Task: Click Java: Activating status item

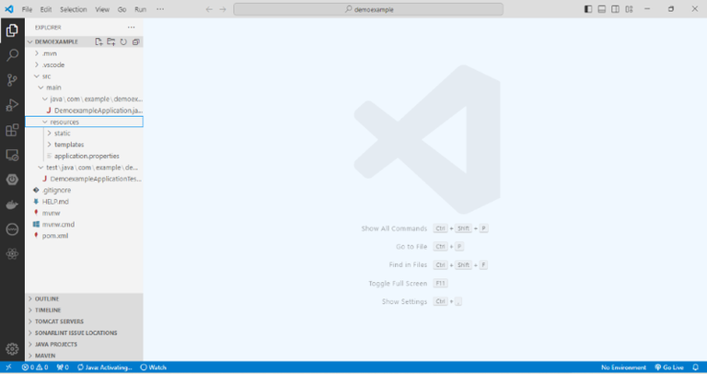Action: click(105, 368)
